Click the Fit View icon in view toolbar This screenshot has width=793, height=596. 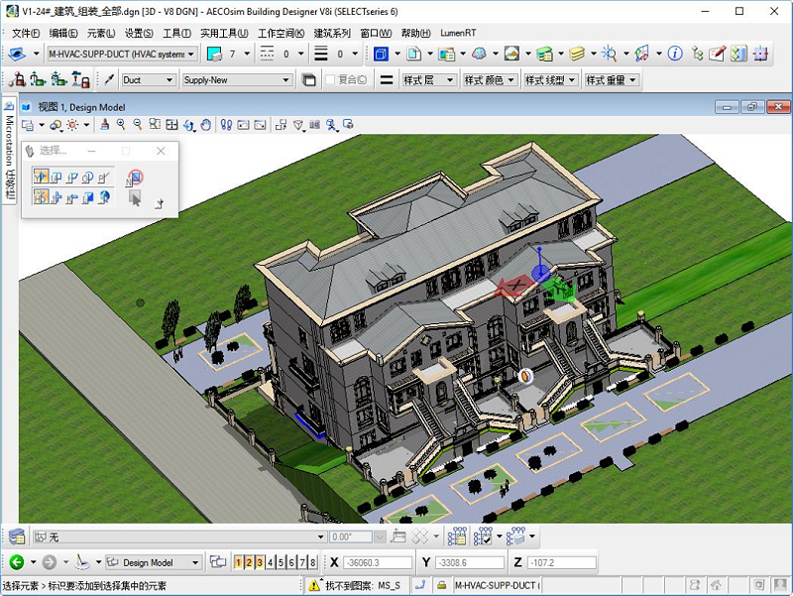tap(171, 125)
